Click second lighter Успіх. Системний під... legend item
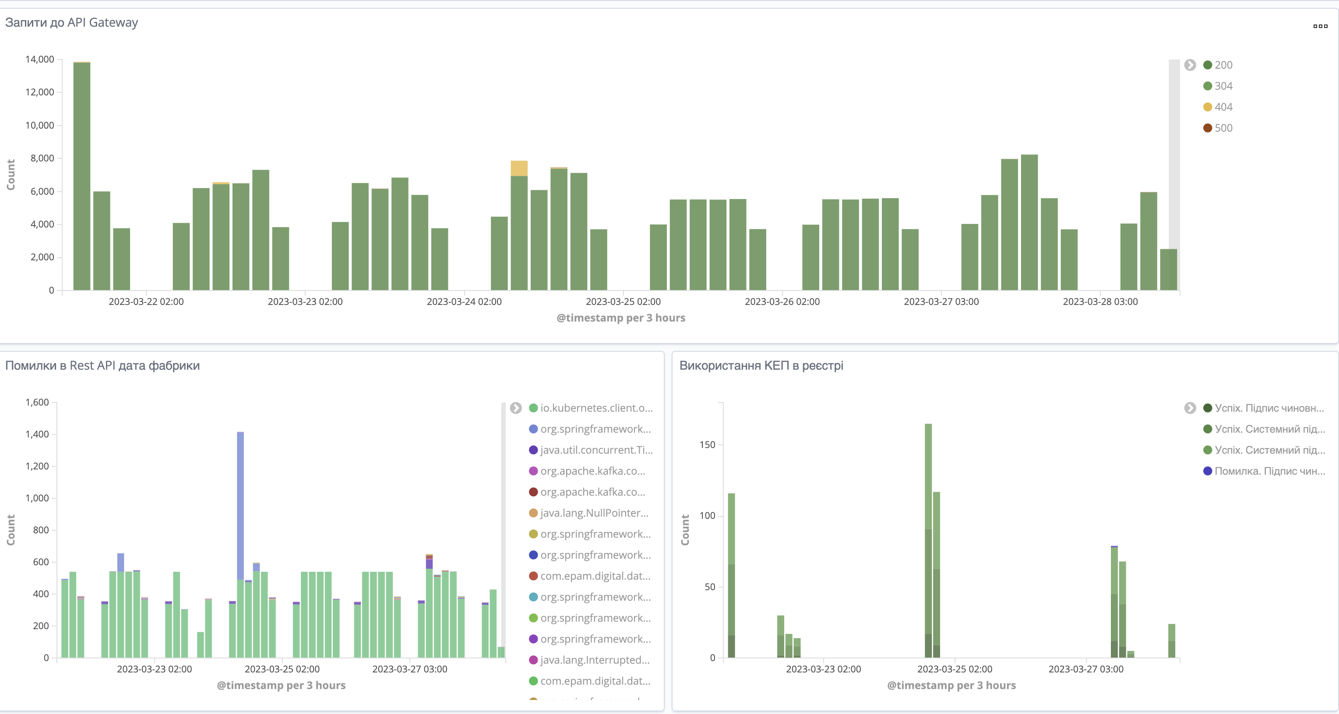1339x714 pixels. (1264, 450)
